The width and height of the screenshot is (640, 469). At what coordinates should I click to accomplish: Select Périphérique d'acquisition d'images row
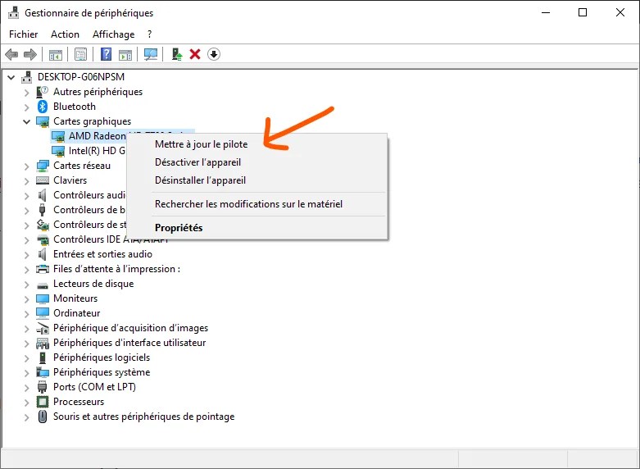(x=130, y=328)
